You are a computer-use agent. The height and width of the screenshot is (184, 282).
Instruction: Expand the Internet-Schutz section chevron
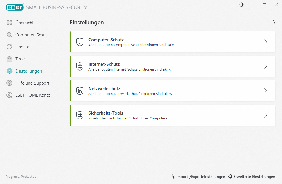[x=265, y=66]
